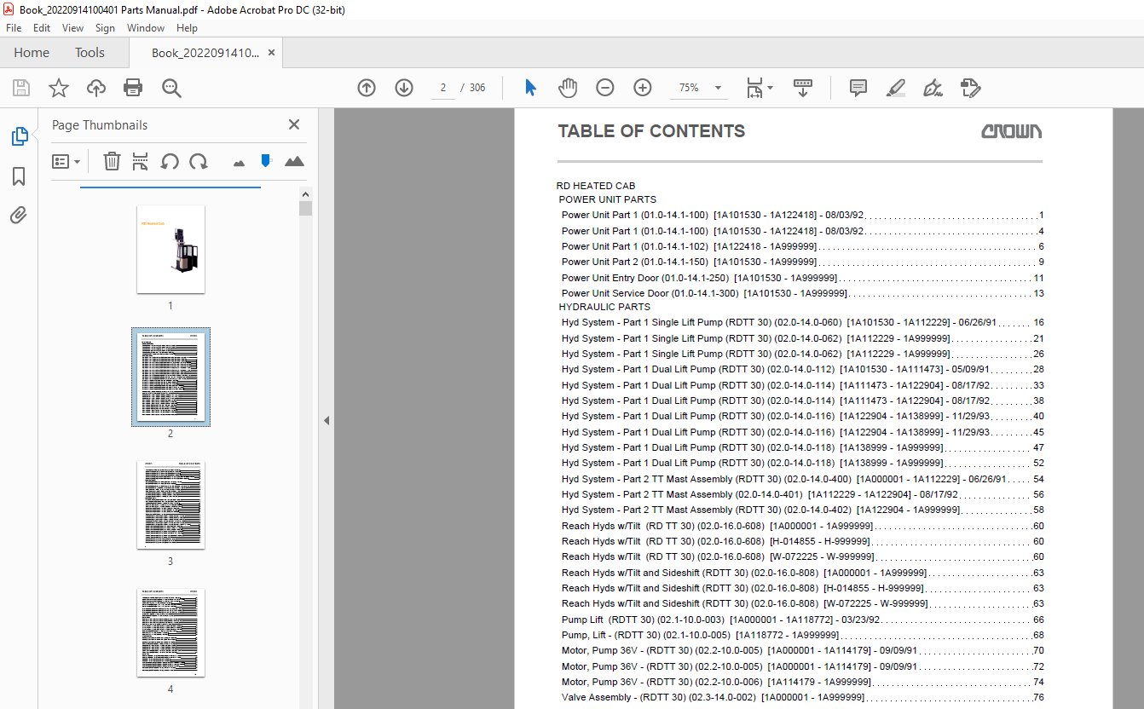This screenshot has width=1144, height=709.
Task: Click the Save file icon
Action: pyautogui.click(x=21, y=88)
